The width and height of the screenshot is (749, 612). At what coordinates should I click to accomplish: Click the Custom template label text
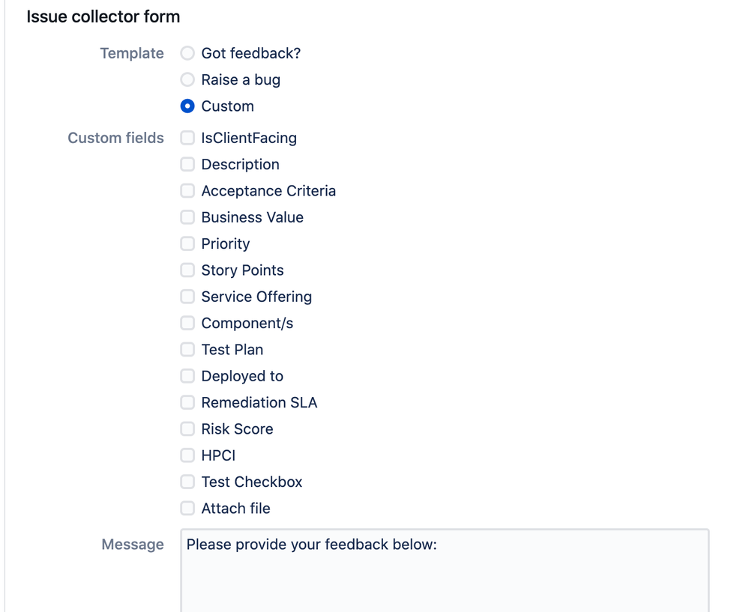coord(227,106)
